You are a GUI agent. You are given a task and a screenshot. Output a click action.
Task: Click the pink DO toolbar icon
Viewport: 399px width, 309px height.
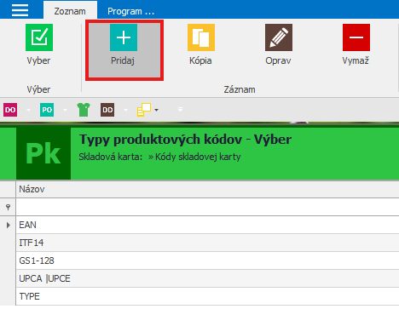click(10, 110)
